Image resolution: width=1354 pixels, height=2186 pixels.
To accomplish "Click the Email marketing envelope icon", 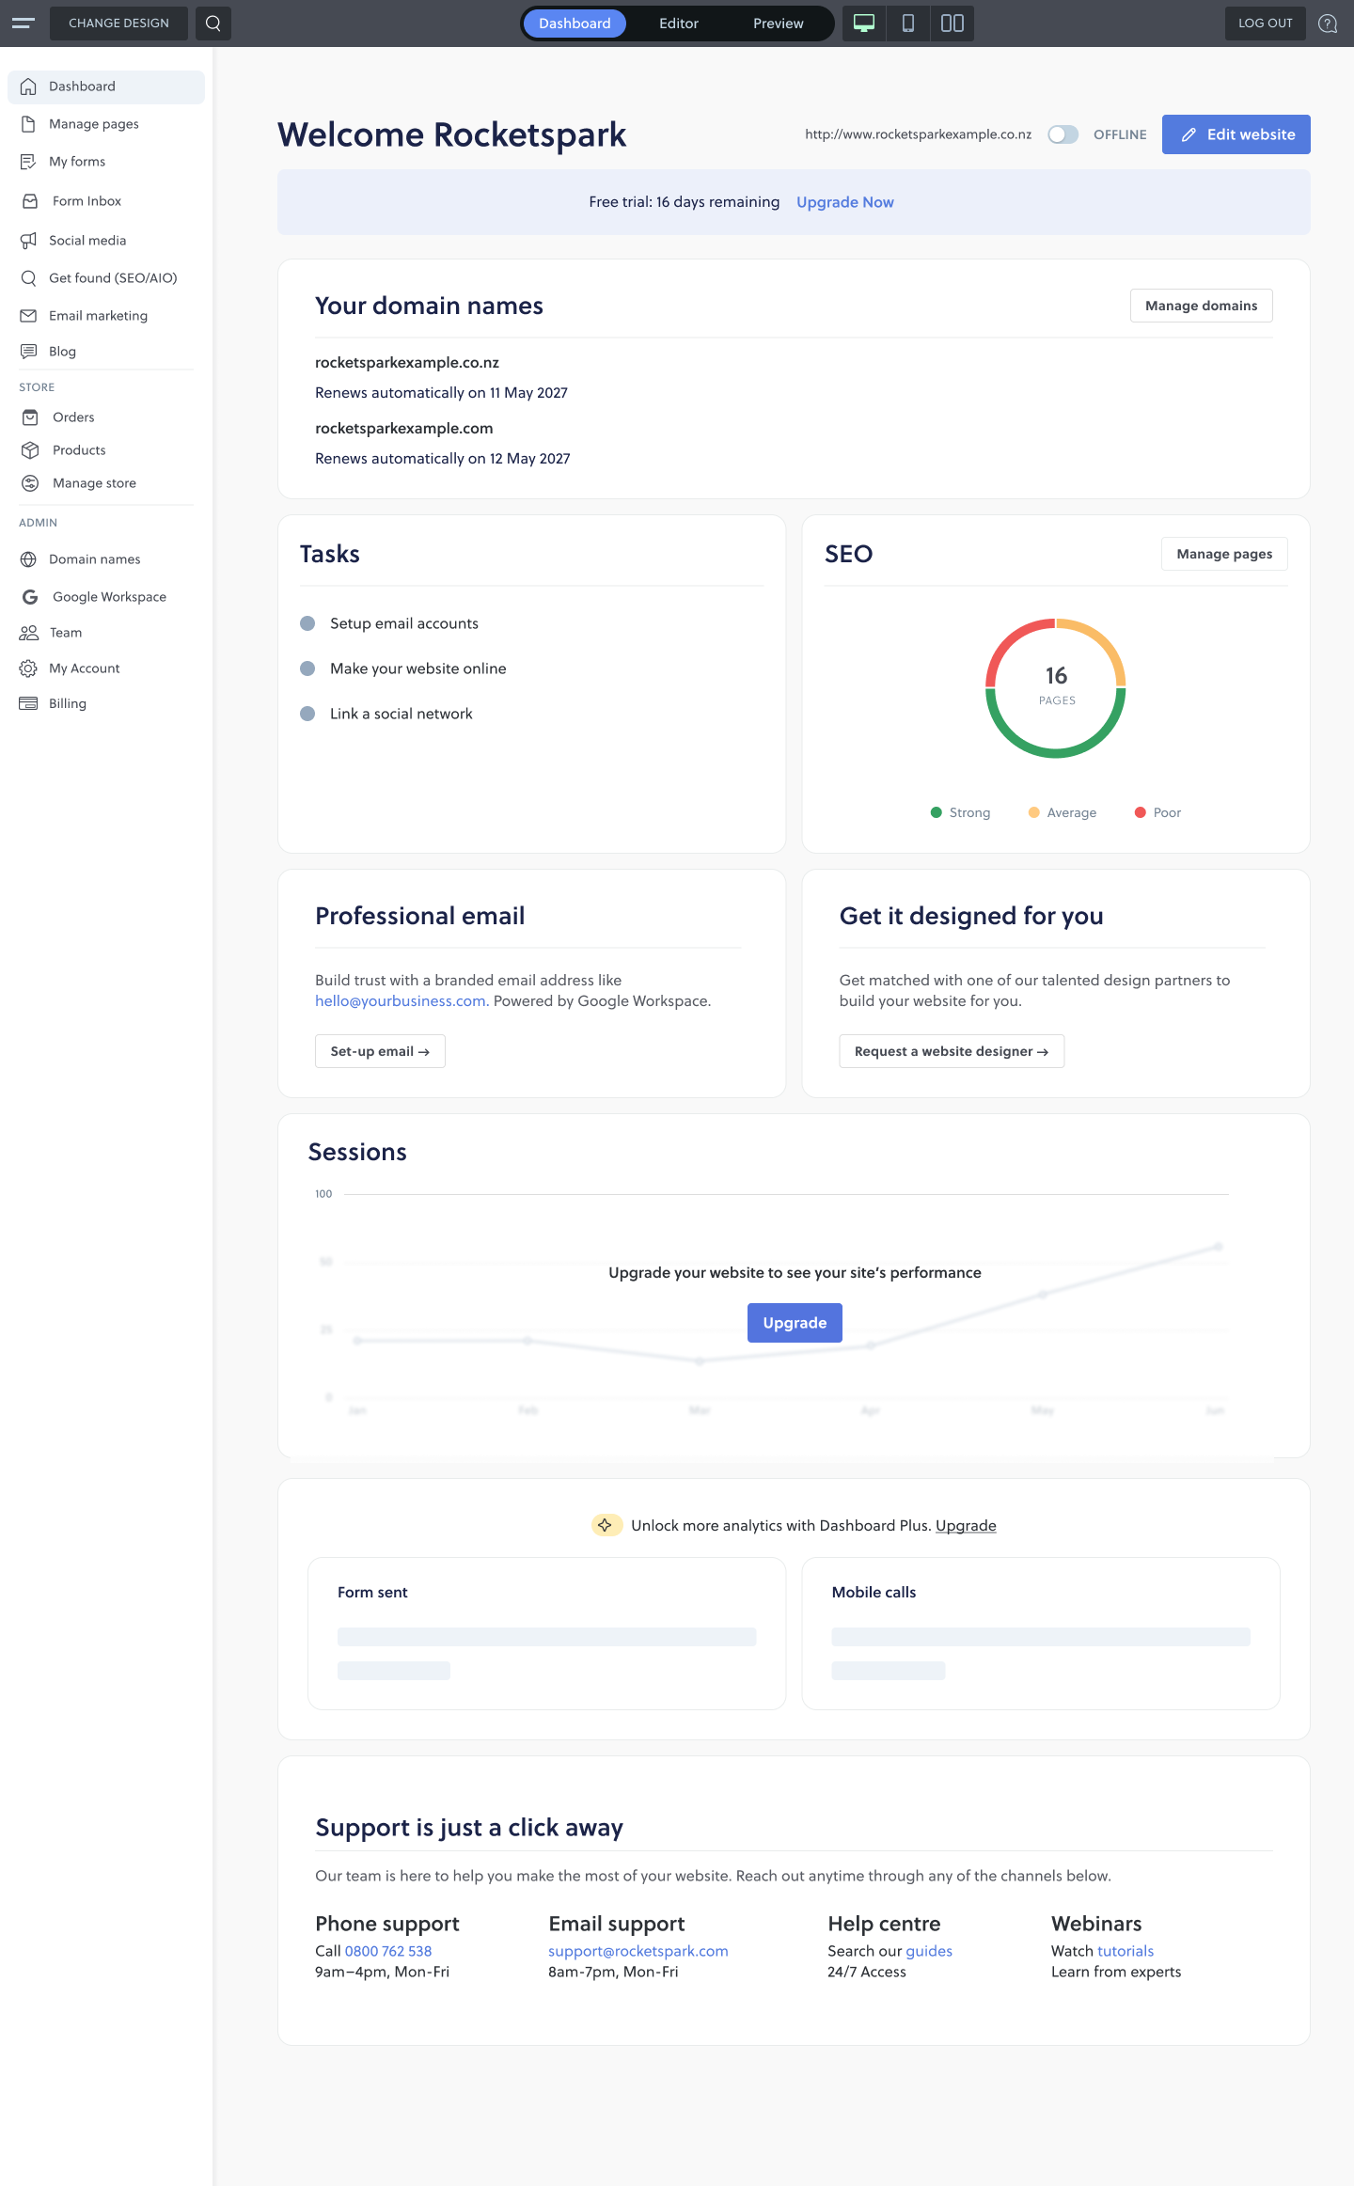I will (28, 316).
